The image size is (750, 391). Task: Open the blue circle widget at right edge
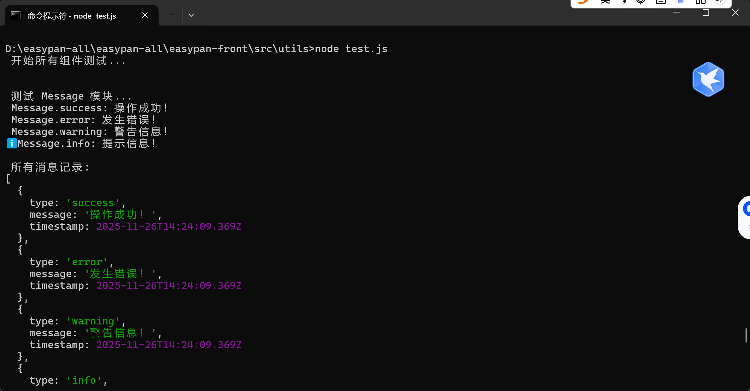pyautogui.click(x=746, y=209)
